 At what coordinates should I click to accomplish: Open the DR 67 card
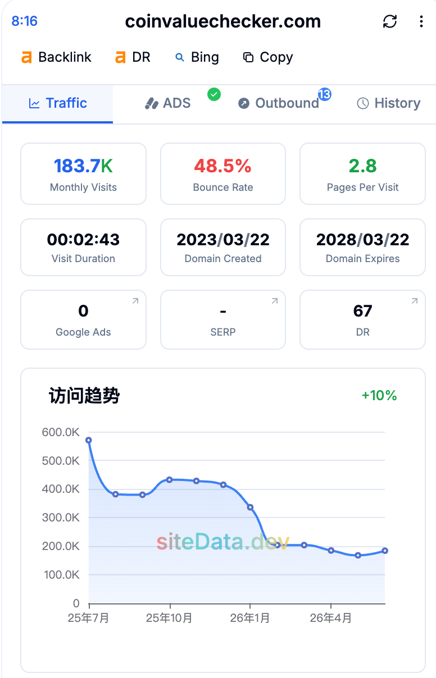coord(362,319)
